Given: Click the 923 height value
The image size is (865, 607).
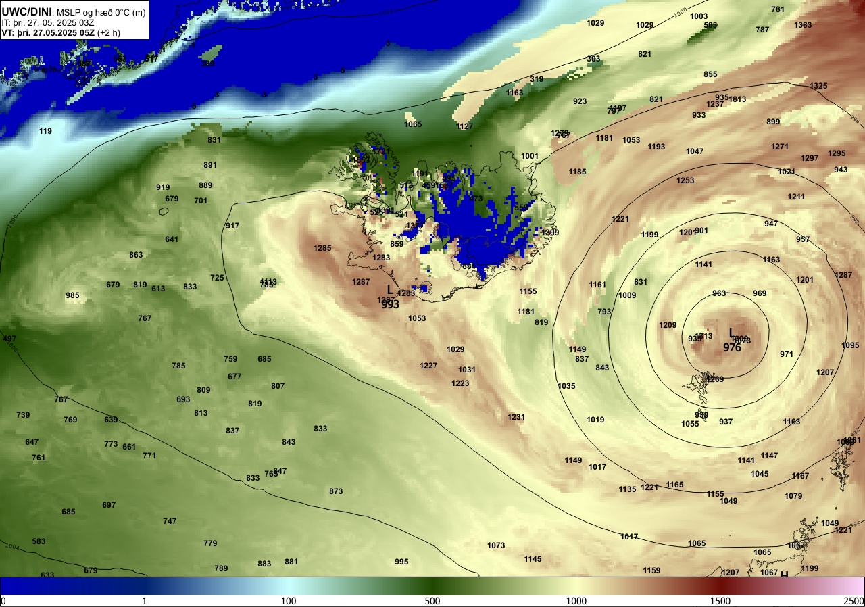Looking at the screenshot, I should click(580, 101).
